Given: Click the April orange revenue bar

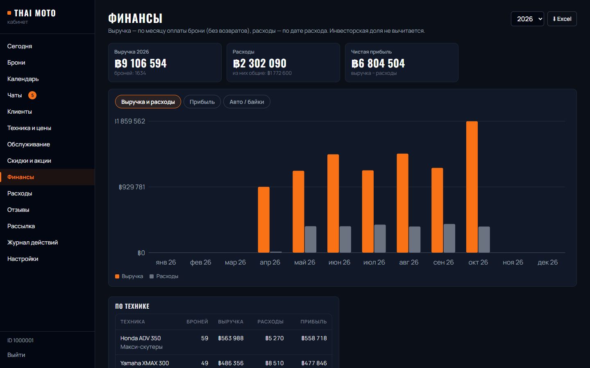Looking at the screenshot, I should coord(264,220).
